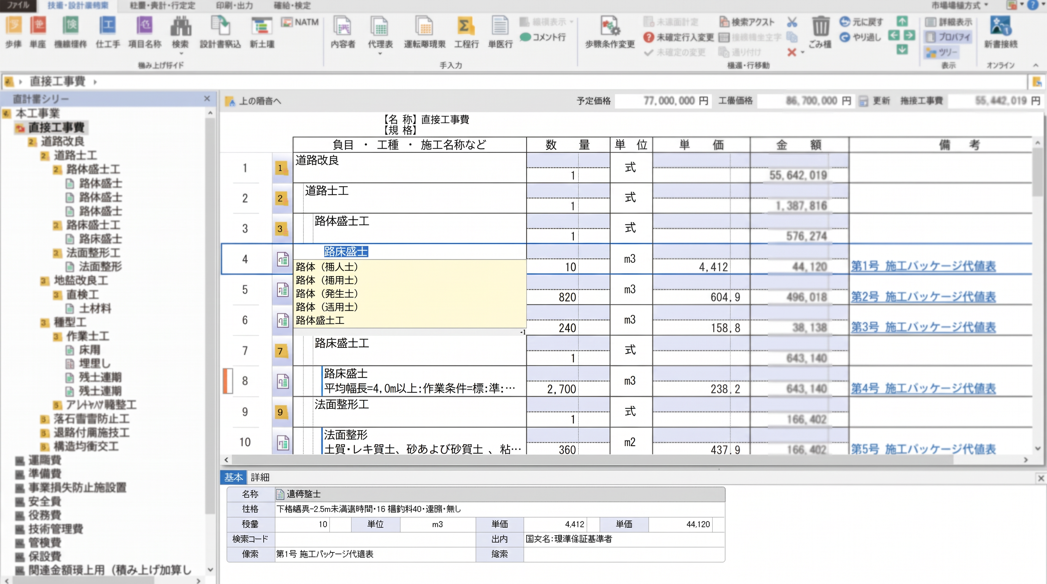Close the tree panel with X
The image size is (1047, 584).
click(x=207, y=98)
